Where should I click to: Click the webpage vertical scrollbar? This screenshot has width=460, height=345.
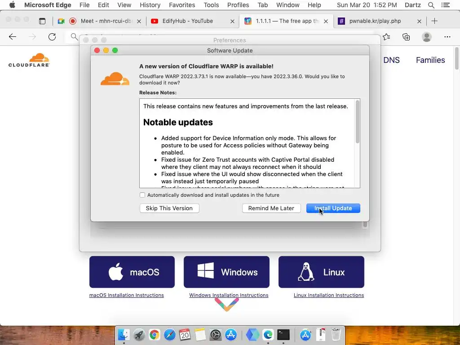[x=457, y=58]
